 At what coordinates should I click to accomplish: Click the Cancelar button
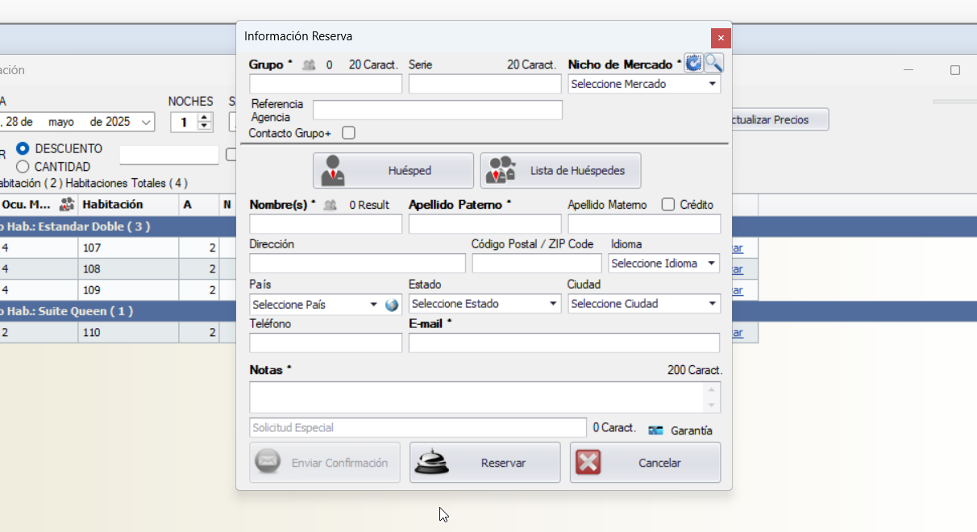[x=645, y=463]
